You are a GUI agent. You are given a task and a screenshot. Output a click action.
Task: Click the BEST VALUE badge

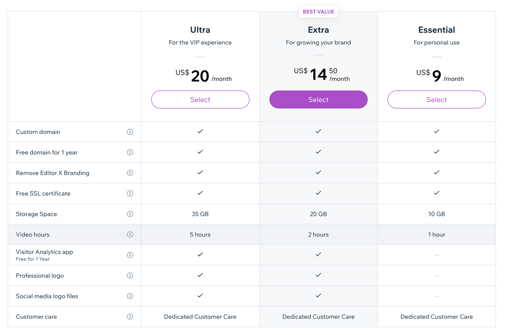pos(318,12)
